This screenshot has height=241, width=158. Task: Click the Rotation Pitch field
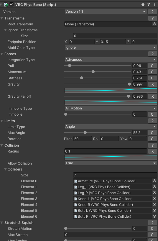[x=83, y=139]
